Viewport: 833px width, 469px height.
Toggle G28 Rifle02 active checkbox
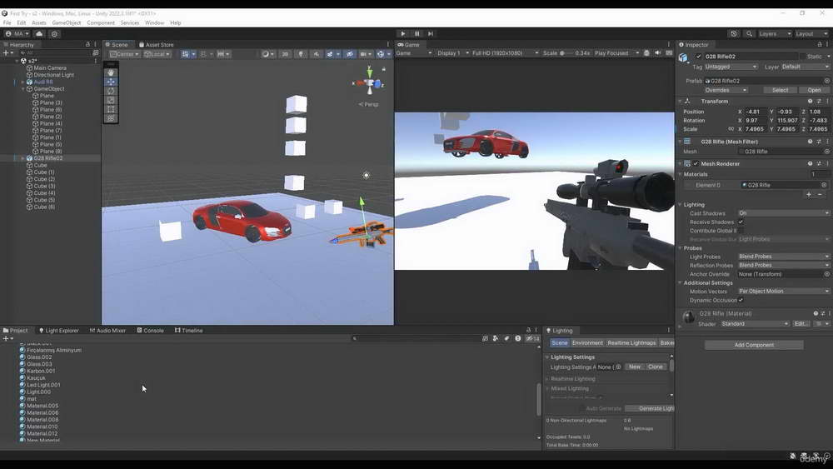(x=699, y=57)
